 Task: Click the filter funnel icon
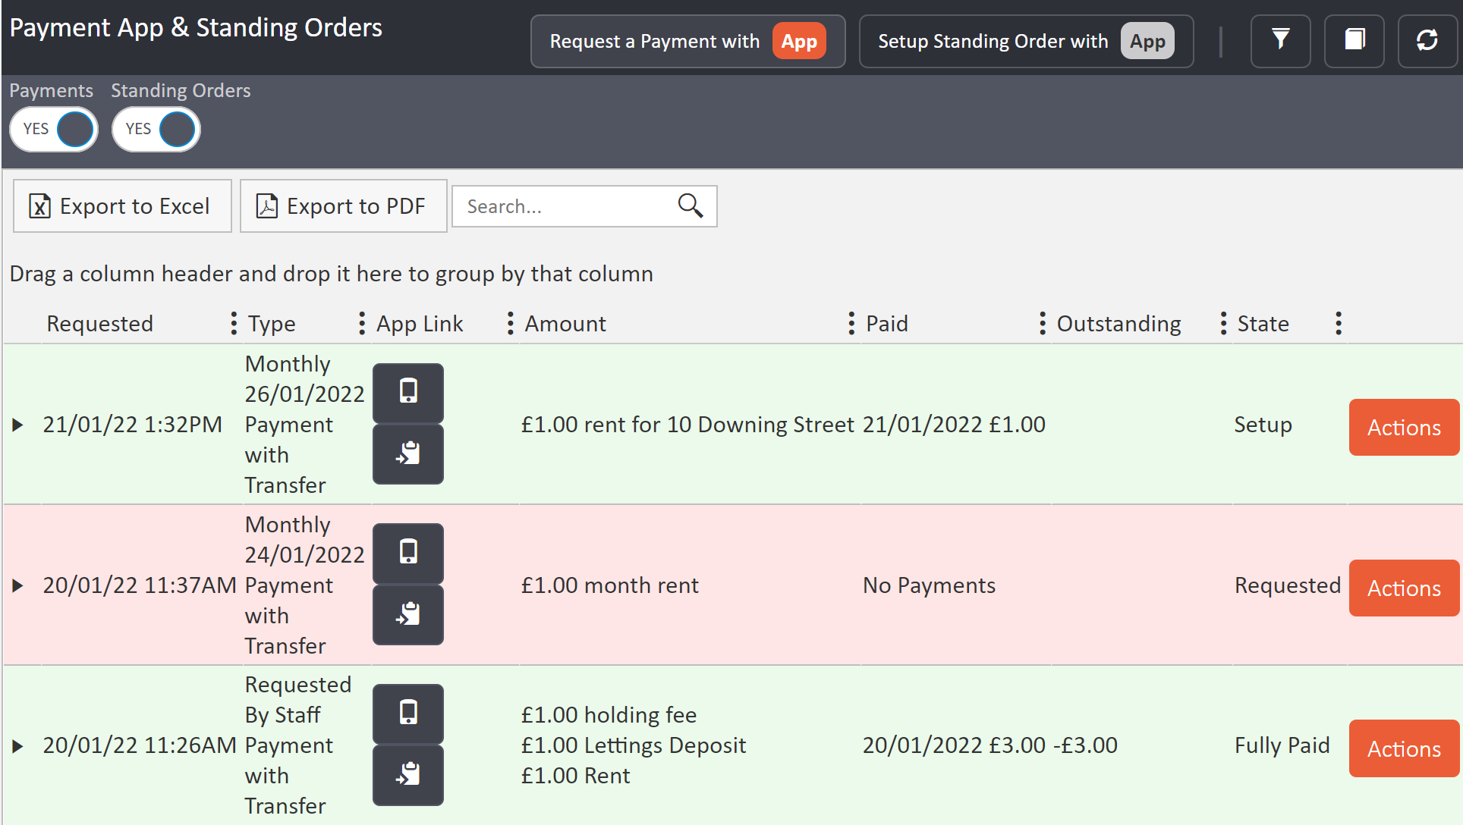coord(1280,41)
